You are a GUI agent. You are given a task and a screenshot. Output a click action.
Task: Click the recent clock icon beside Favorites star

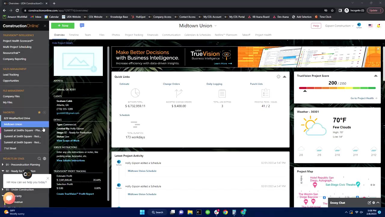pos(44,112)
